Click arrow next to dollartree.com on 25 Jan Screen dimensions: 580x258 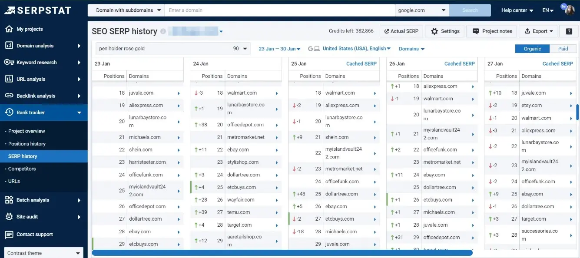(x=375, y=194)
